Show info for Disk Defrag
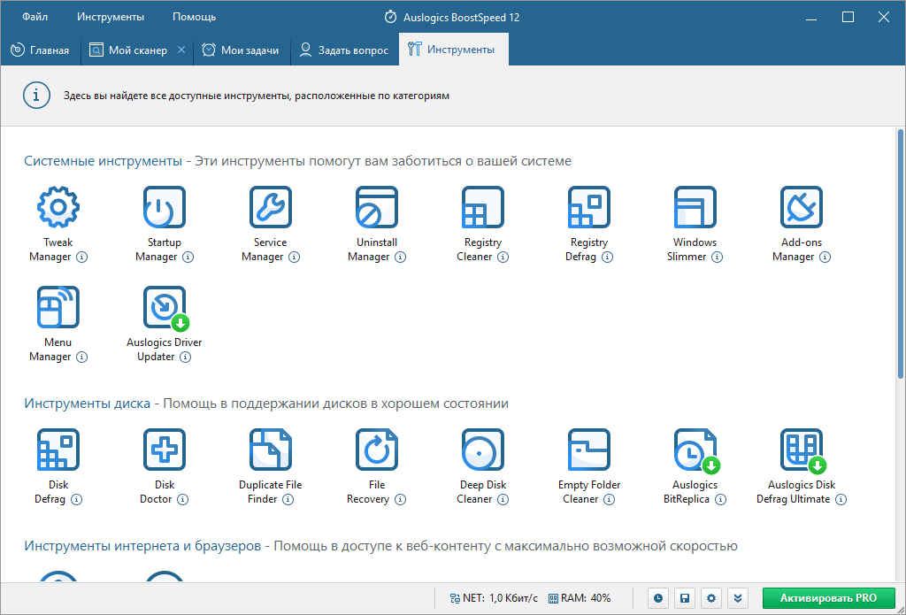The height and width of the screenshot is (615, 906). click(x=76, y=499)
